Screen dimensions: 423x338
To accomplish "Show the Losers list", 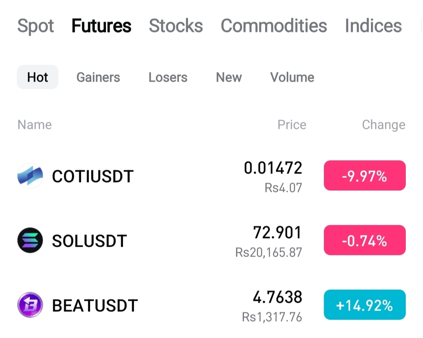I will click(168, 77).
